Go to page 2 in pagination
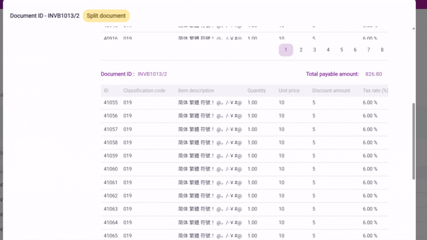 click(301, 50)
